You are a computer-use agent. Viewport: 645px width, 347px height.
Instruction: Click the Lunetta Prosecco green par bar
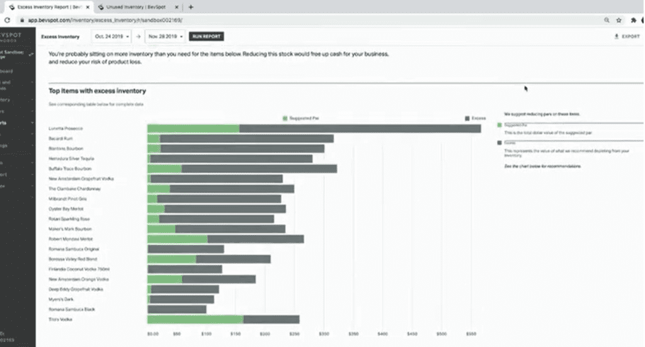193,128
